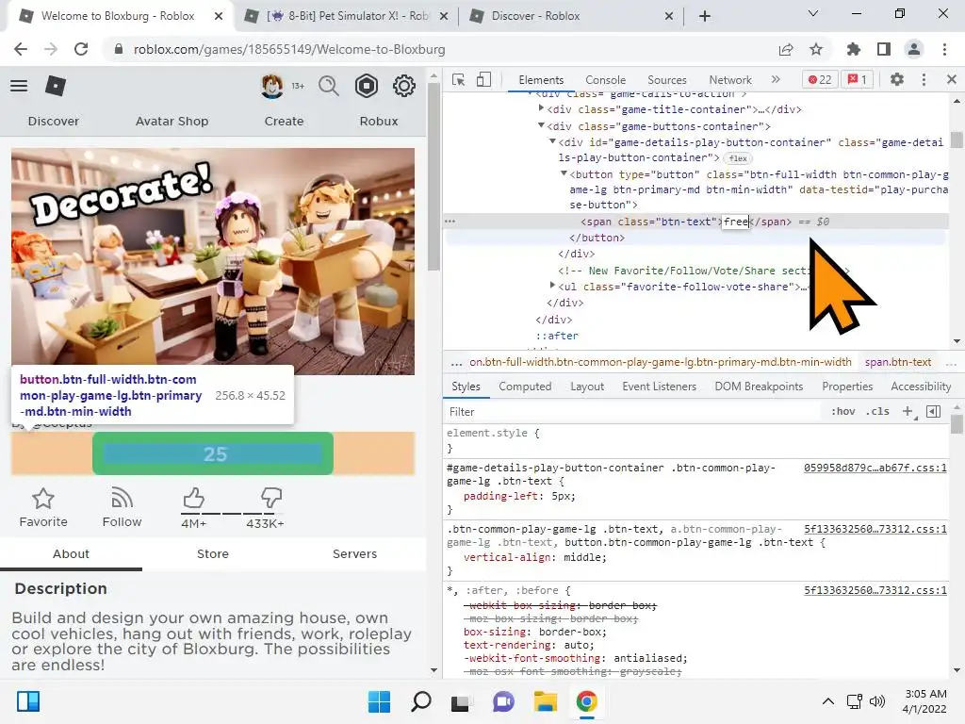Click the thumbs down dislike icon
This screenshot has height=724, width=965.
(271, 498)
